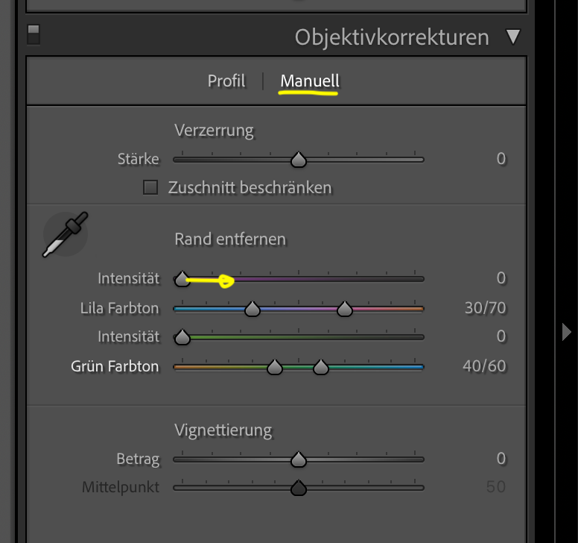Click the Betrag value field
The image size is (578, 543).
tap(501, 458)
